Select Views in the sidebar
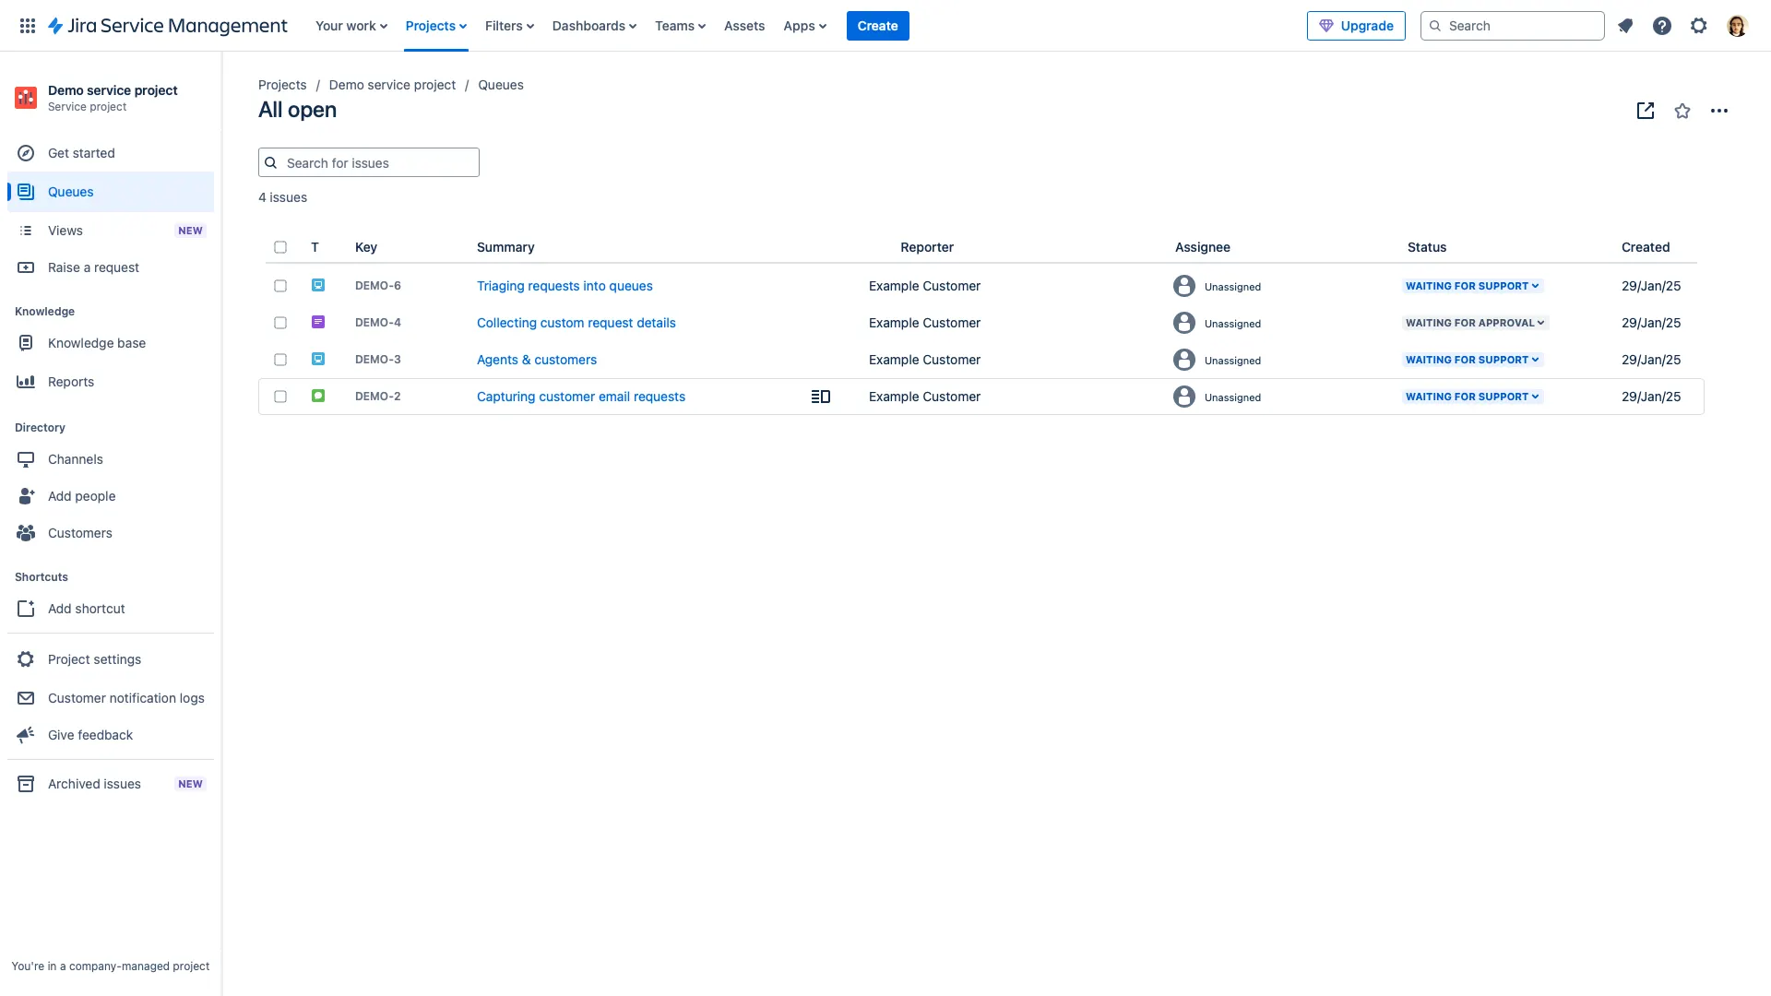 click(111, 231)
